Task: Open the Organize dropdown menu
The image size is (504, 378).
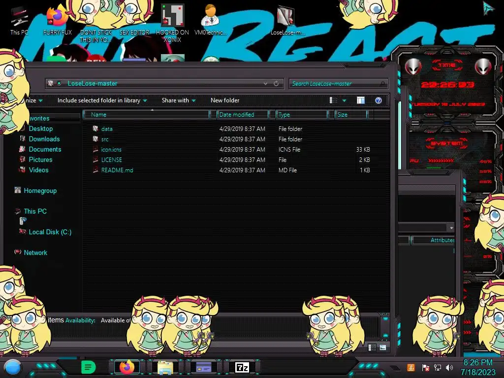Action: click(x=34, y=100)
